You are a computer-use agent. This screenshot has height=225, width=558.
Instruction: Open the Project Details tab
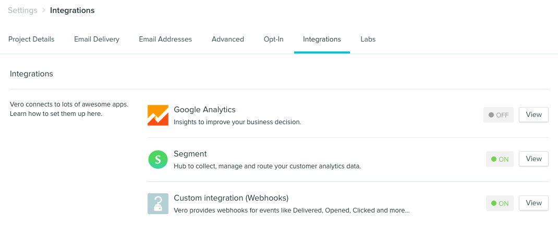pos(31,39)
